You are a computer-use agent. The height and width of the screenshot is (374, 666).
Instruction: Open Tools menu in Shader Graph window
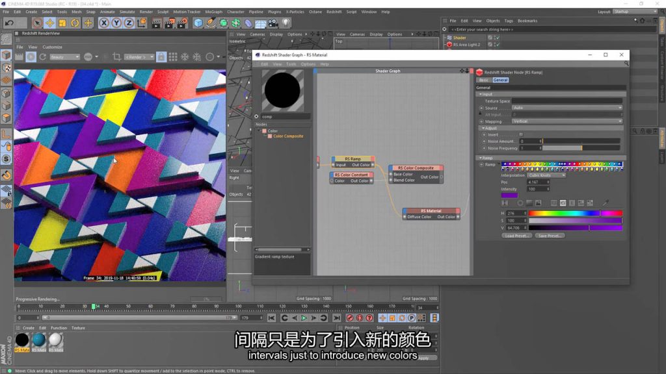(x=291, y=64)
